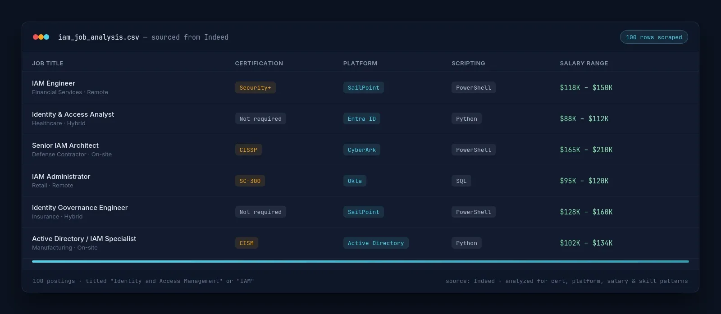Select salary $118K – $150K
721x314 pixels.
[586, 88]
